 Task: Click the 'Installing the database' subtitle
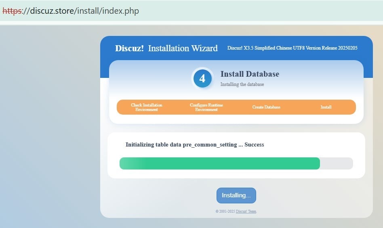242,84
